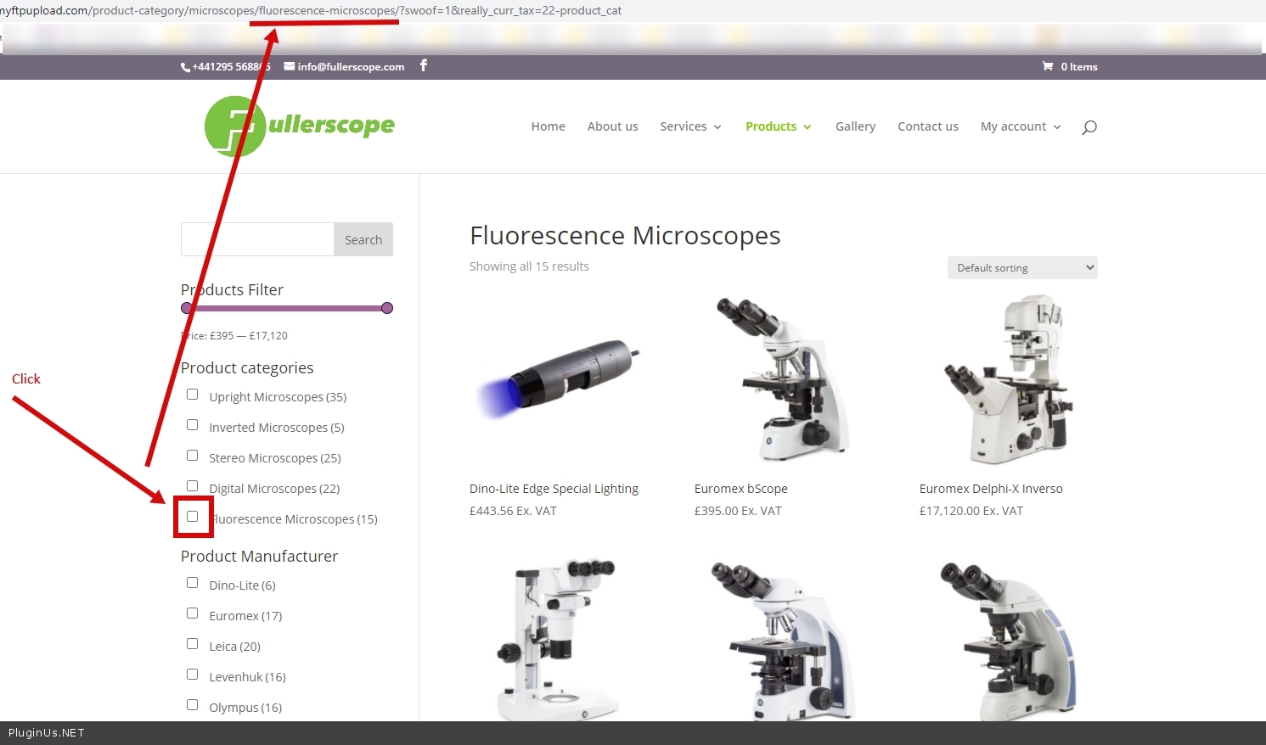
Task: Click the envelope email icon
Action: 290,66
